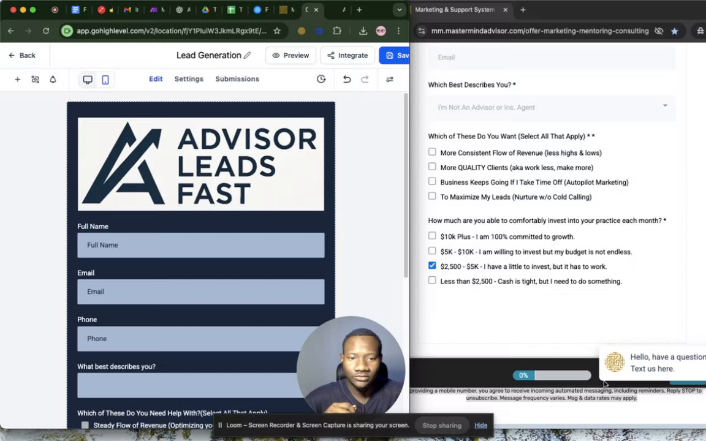This screenshot has width=706, height=441.
Task: Check More QUALITY Clients option
Action: [432, 167]
